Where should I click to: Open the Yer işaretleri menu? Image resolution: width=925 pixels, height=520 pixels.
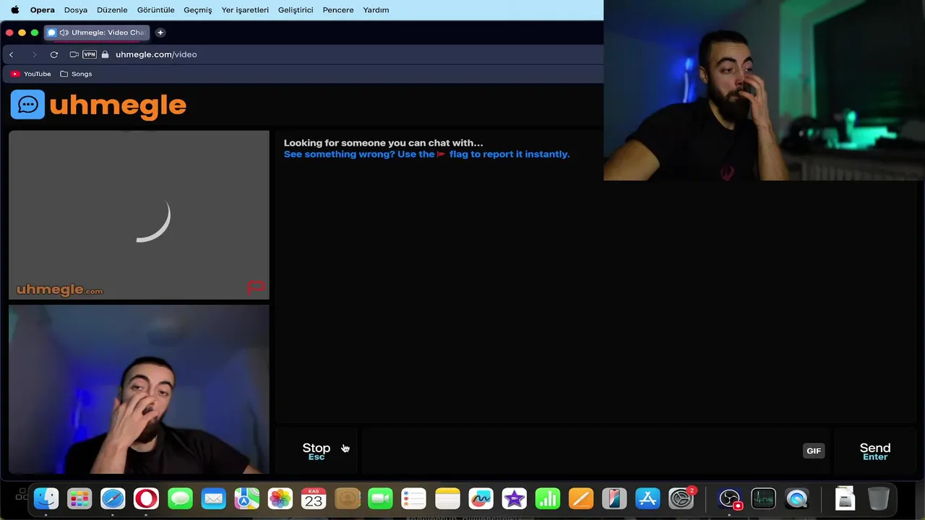245,10
